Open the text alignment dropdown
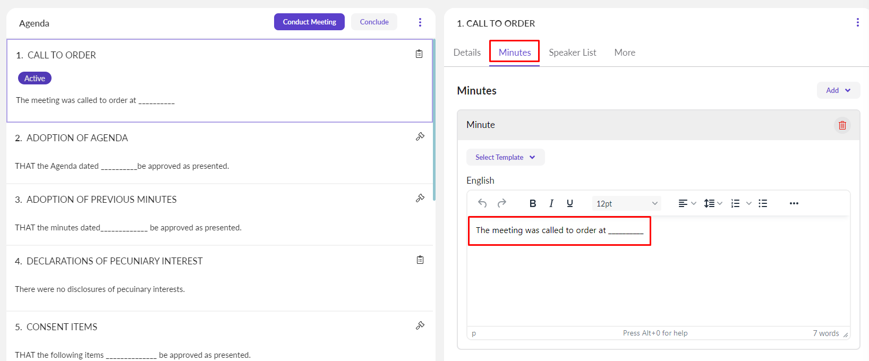Image resolution: width=869 pixels, height=361 pixels. click(x=687, y=203)
